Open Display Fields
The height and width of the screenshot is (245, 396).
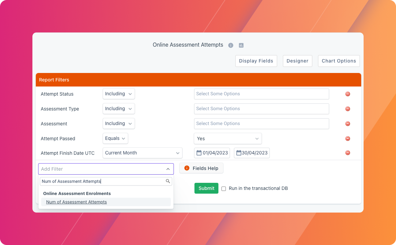click(256, 61)
